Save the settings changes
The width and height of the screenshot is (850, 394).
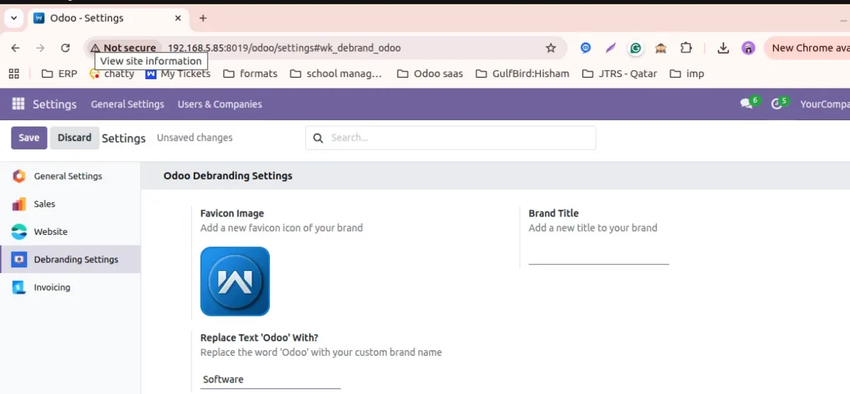click(x=29, y=138)
